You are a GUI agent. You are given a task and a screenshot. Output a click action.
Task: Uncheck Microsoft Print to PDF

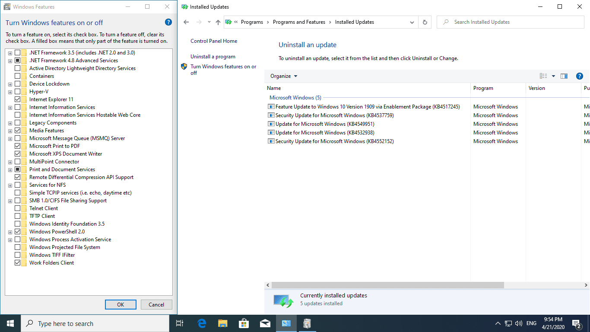pyautogui.click(x=18, y=146)
